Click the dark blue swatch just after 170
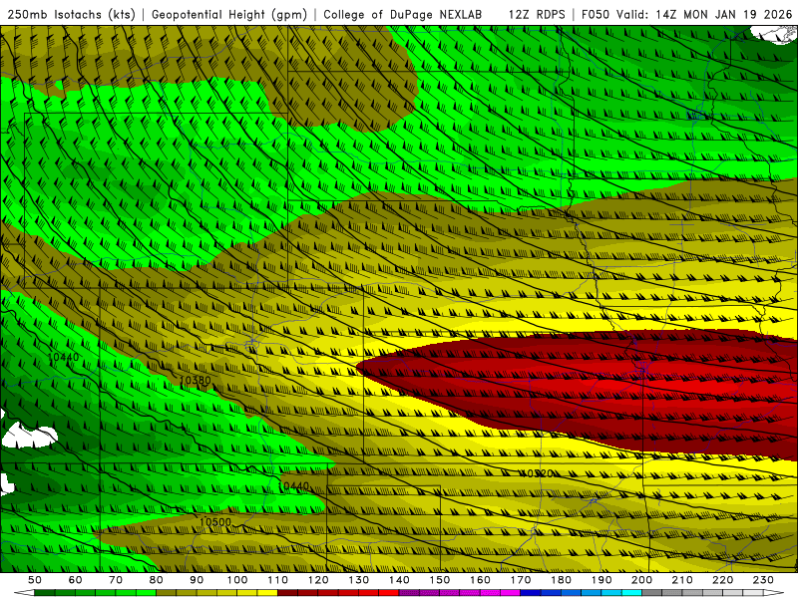Viewport: 798px width, 598px height. [x=531, y=593]
